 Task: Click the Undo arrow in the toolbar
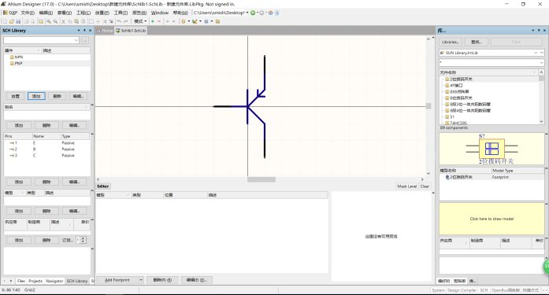coord(119,21)
